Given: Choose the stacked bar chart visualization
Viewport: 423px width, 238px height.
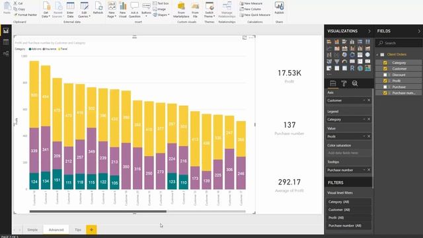Looking at the screenshot, I should coord(329,42).
